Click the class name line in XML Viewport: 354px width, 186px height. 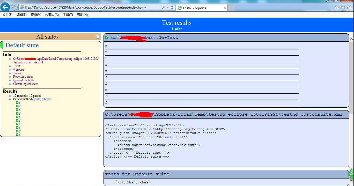click(159, 145)
